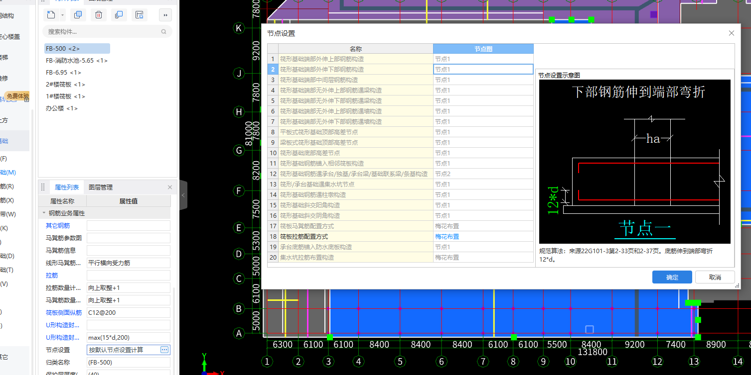Confirm with the 确定 button
The width and height of the screenshot is (751, 375).
click(672, 277)
